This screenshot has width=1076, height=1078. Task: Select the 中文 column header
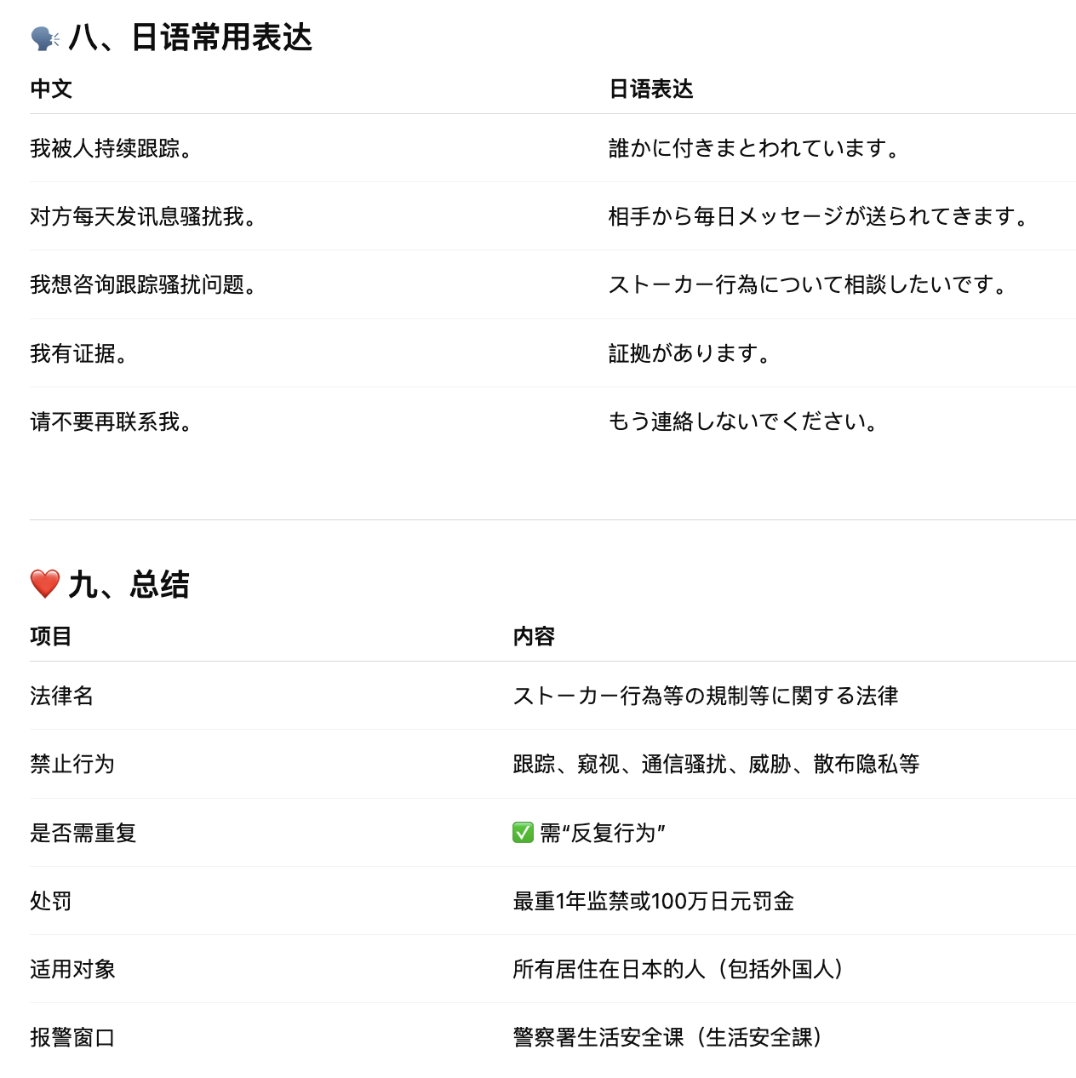(x=51, y=89)
